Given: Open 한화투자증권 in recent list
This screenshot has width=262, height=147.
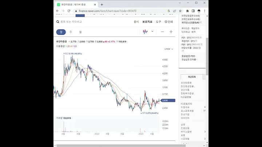Looking at the screenshot, I should click(187, 94).
